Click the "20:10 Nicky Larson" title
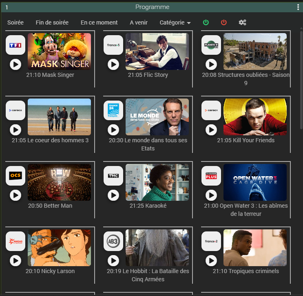 click(50, 271)
